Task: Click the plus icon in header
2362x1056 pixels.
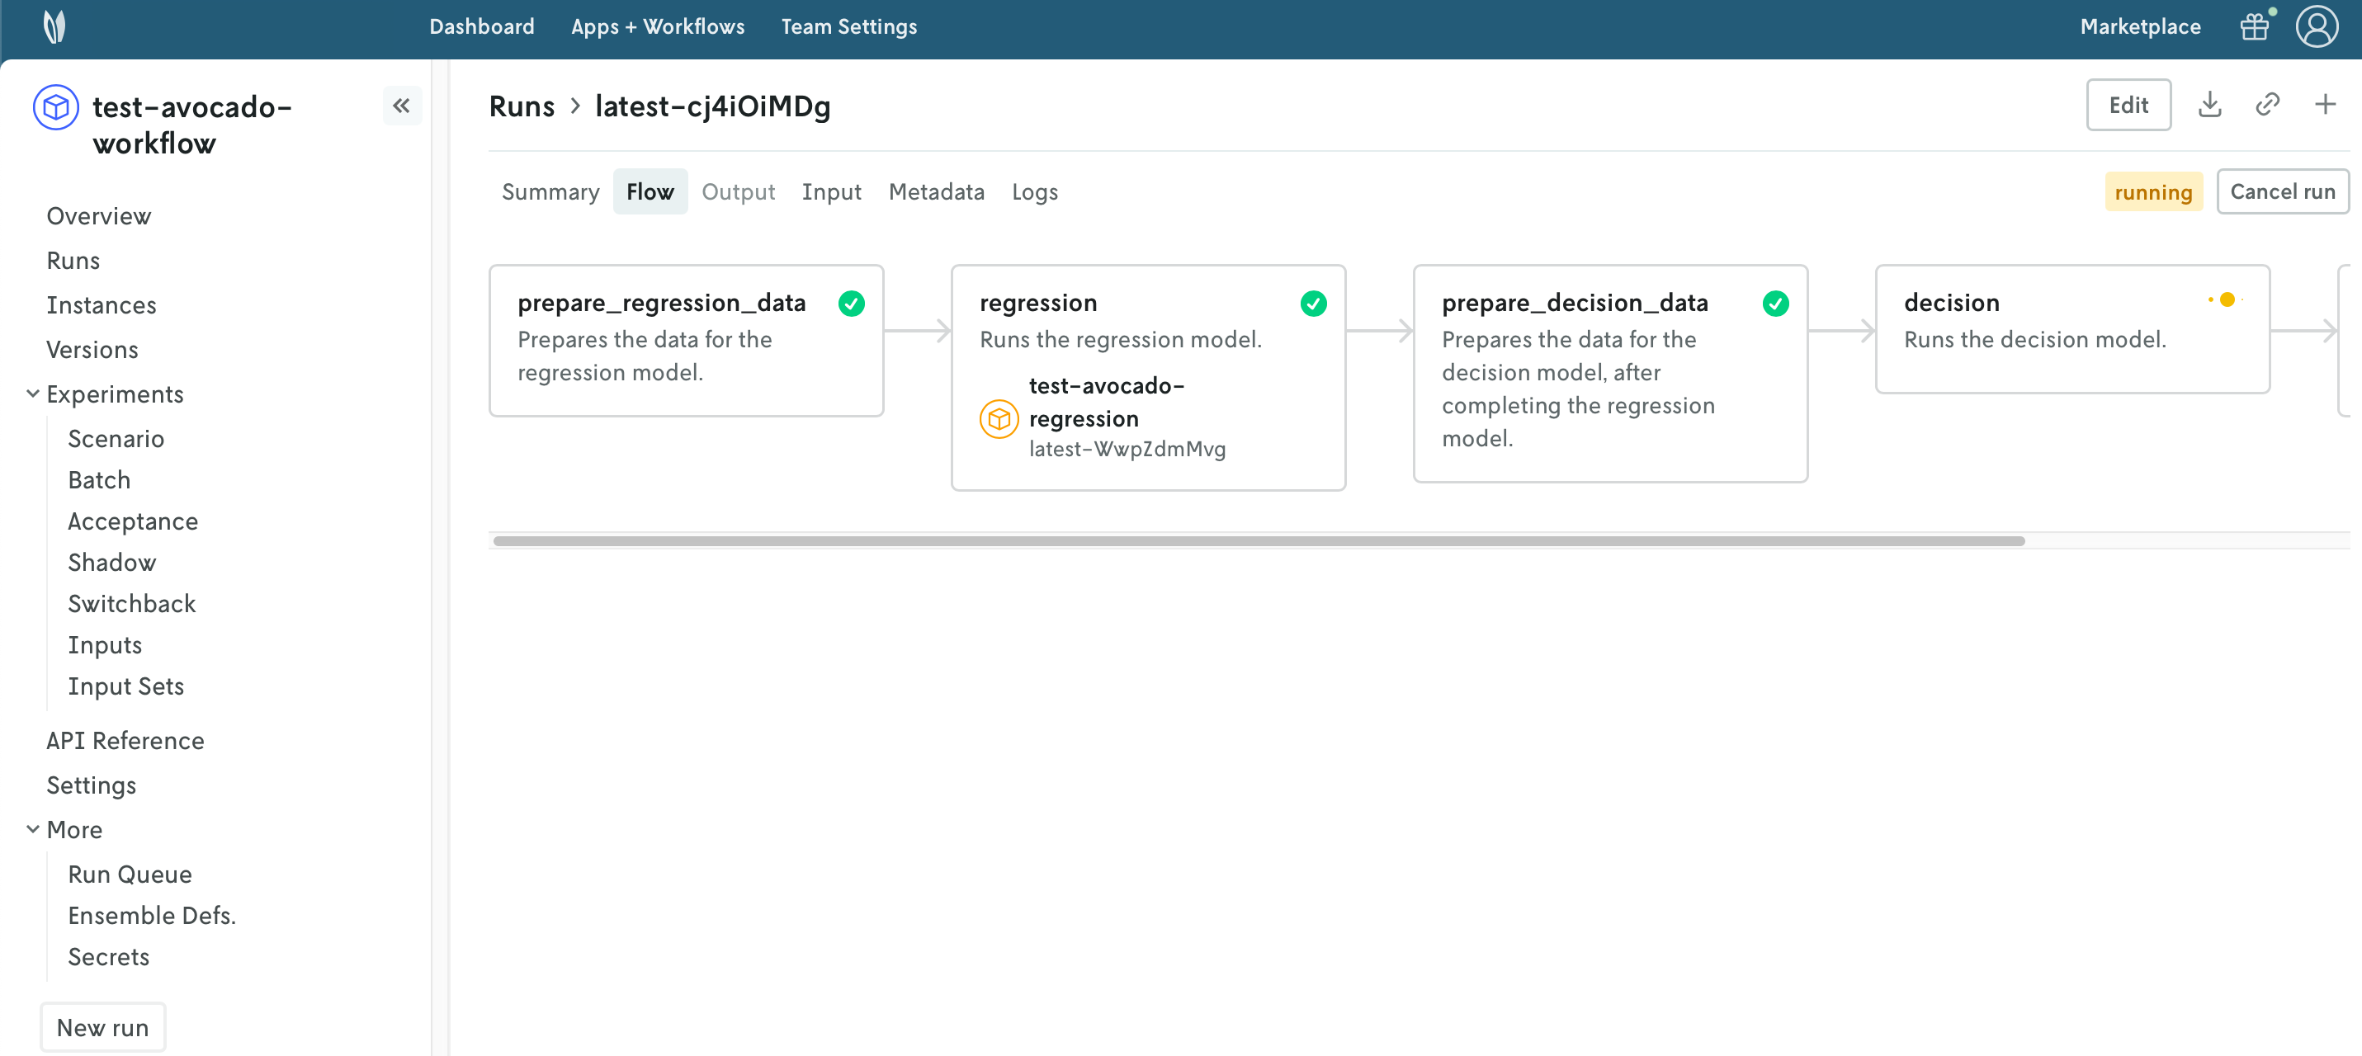Action: (x=2324, y=105)
